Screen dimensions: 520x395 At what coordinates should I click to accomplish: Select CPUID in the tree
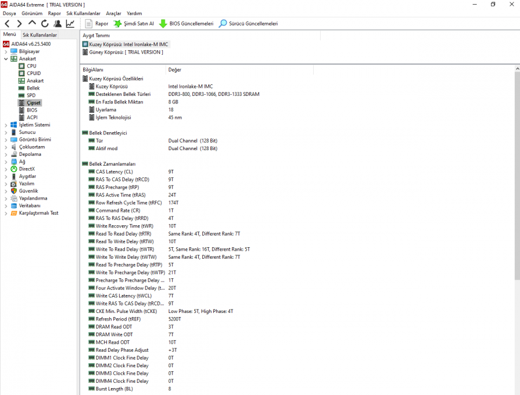[34, 73]
